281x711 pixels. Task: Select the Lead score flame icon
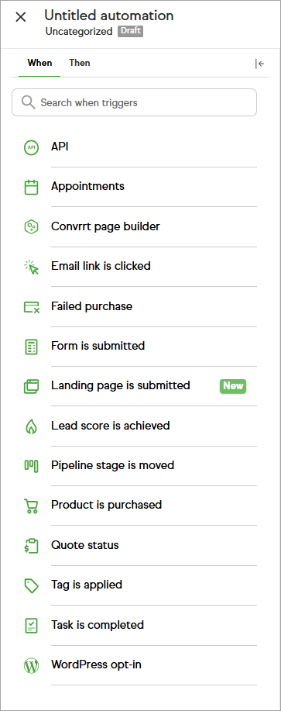31,426
